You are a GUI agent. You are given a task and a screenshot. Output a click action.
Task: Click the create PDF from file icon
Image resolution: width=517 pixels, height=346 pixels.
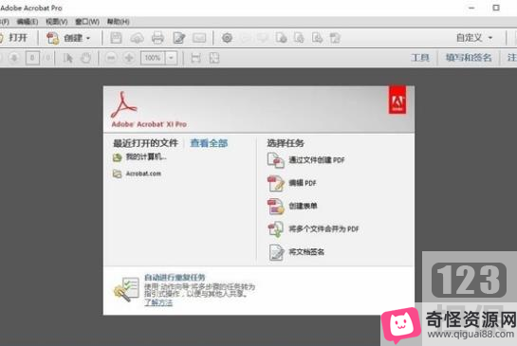pyautogui.click(x=276, y=160)
